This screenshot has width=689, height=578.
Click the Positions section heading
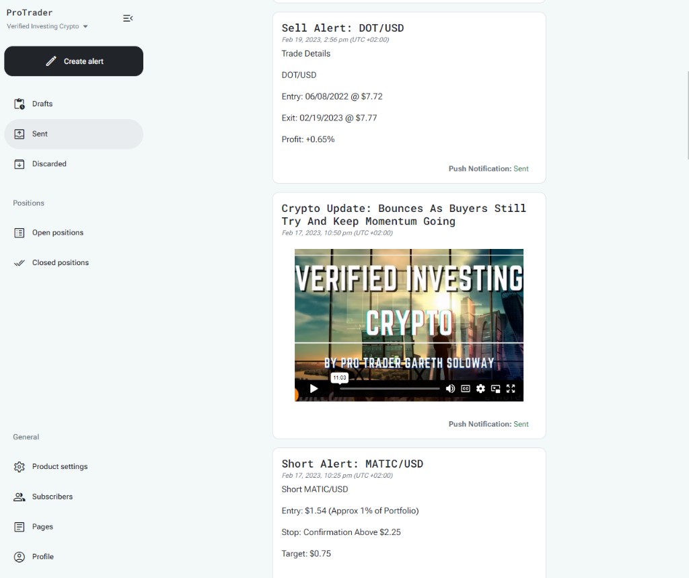[28, 203]
